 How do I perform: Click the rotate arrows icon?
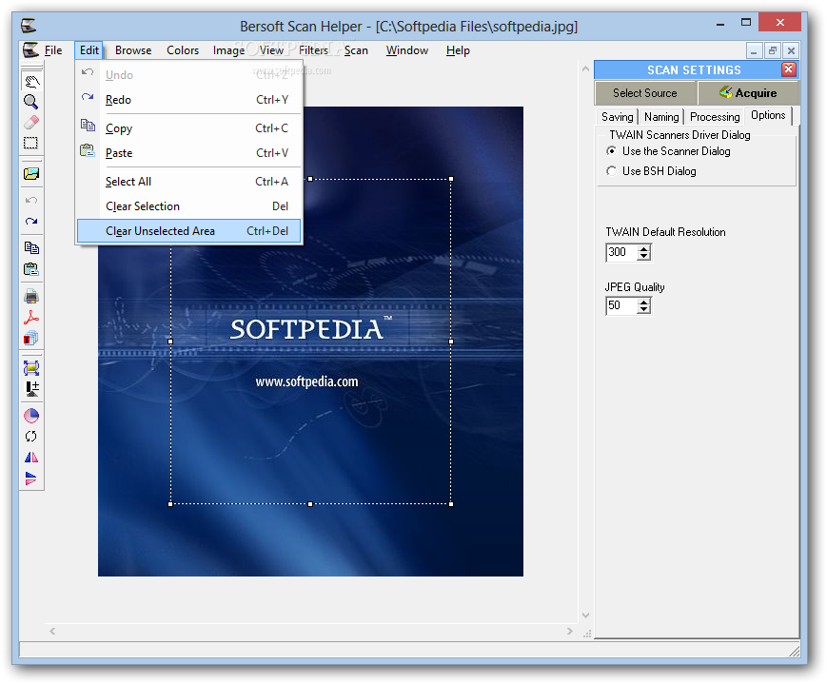pyautogui.click(x=31, y=436)
